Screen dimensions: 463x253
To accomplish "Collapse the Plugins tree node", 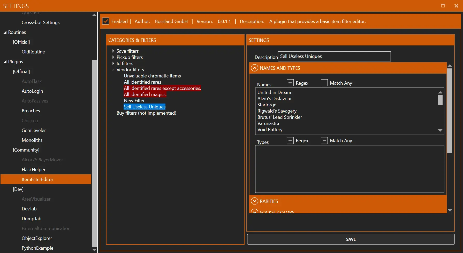I will tap(5, 62).
